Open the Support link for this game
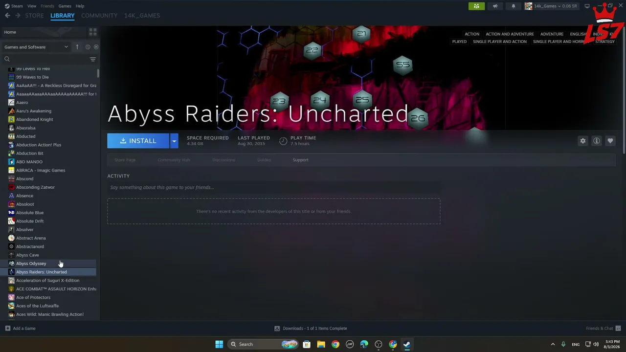This screenshot has height=352, width=626. click(x=300, y=160)
